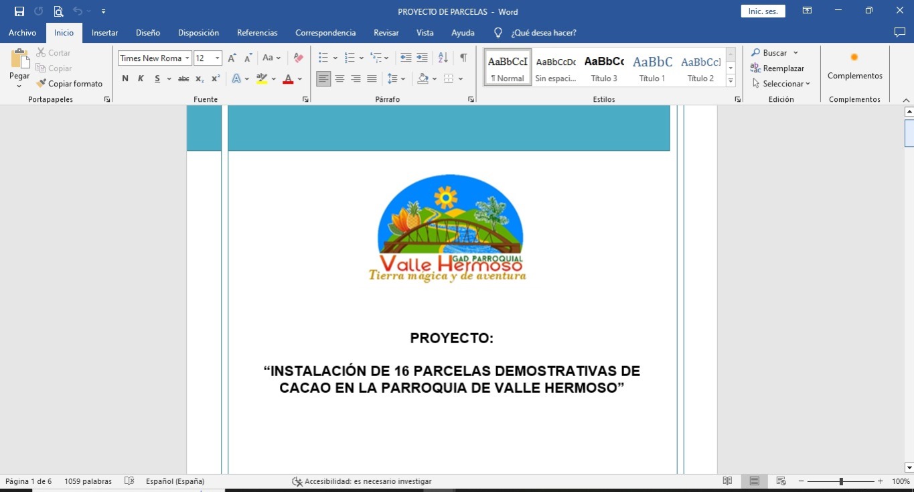This screenshot has width=914, height=492.
Task: Open the font name dropdown
Action: coord(187,58)
